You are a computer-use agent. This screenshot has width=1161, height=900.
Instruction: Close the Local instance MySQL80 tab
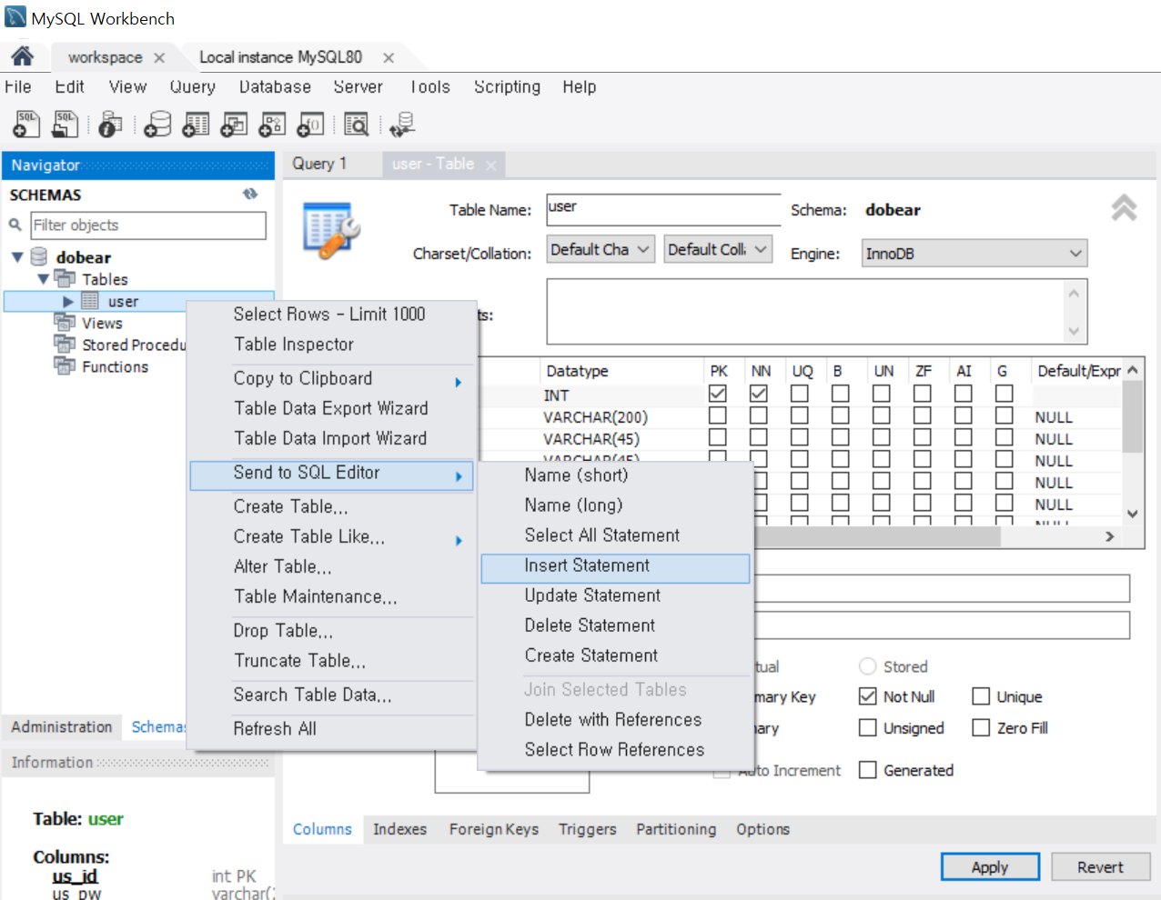[389, 57]
